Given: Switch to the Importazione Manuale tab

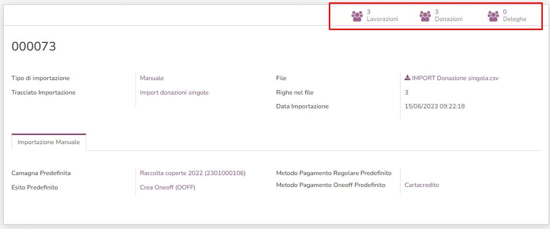Looking at the screenshot, I should (49, 142).
